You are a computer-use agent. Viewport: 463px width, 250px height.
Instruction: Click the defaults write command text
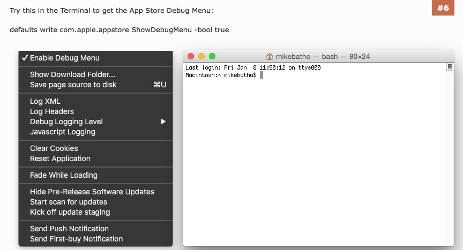[x=120, y=30]
